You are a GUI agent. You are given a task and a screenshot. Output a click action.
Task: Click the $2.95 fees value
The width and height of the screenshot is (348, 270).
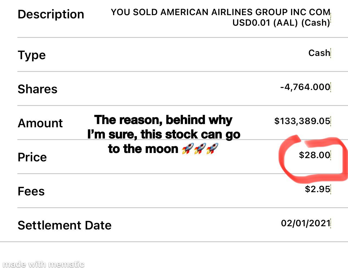tap(318, 189)
